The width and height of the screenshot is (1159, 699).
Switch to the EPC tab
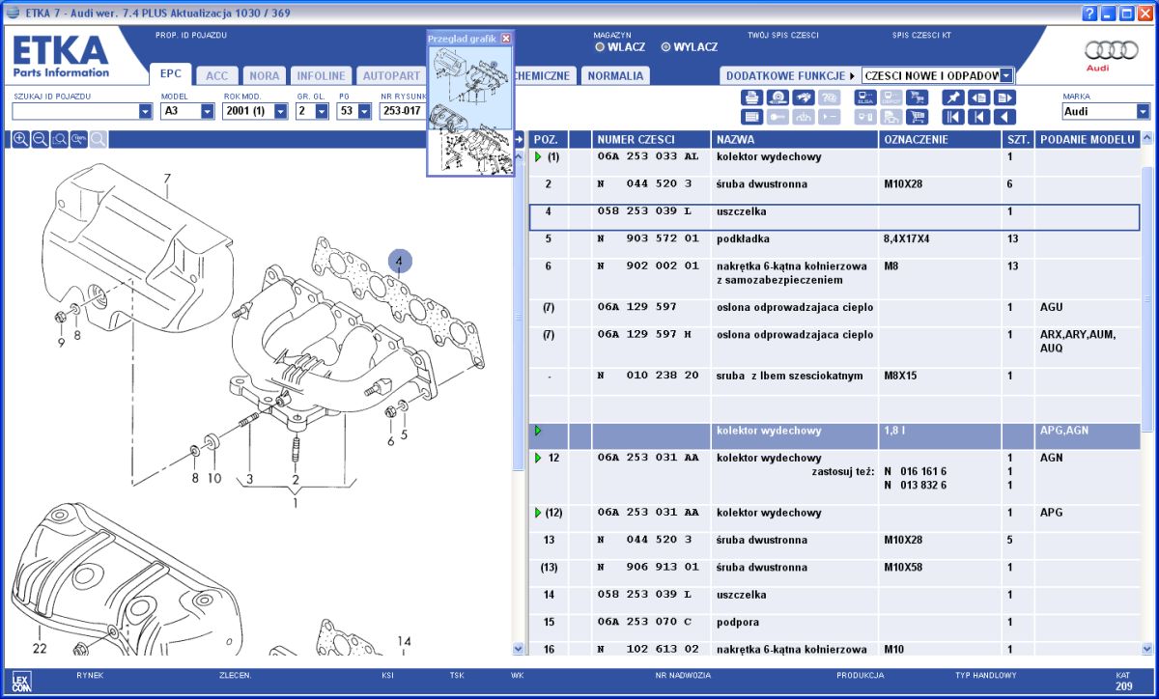click(x=171, y=74)
